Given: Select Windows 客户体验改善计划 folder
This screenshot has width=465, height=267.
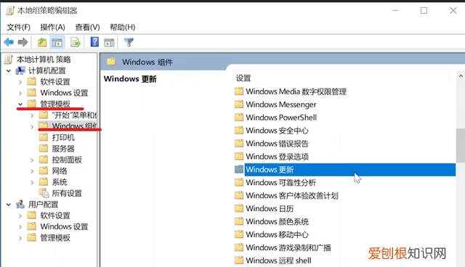Looking at the screenshot, I should click(292, 196).
